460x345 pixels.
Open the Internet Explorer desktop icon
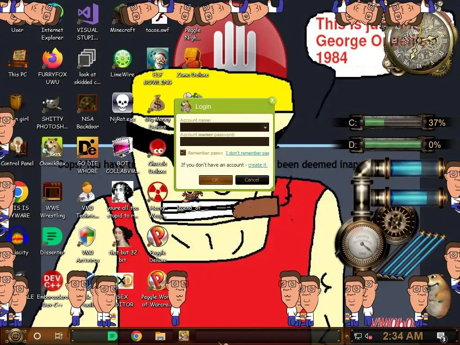(x=52, y=22)
